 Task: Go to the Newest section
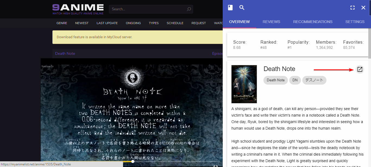click(82, 23)
